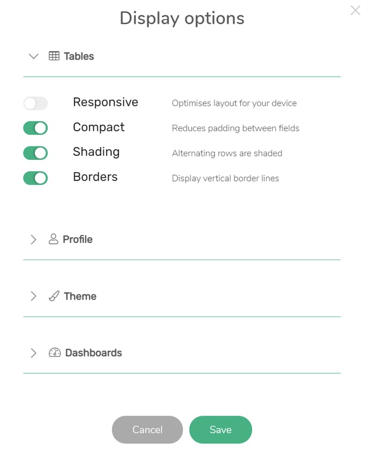Image resolution: width=365 pixels, height=450 pixels.
Task: Collapse the Tables section chevron
Action: coord(33,56)
